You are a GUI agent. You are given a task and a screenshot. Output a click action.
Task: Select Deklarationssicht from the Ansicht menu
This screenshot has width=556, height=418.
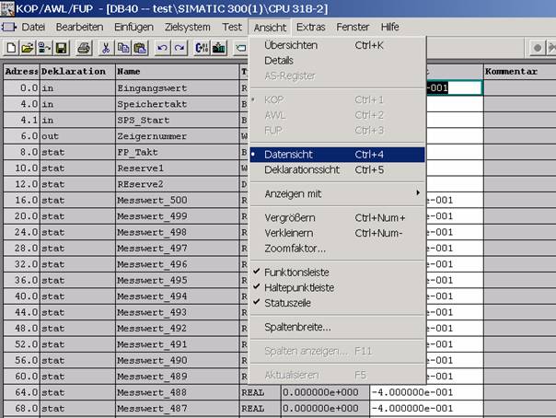click(302, 169)
